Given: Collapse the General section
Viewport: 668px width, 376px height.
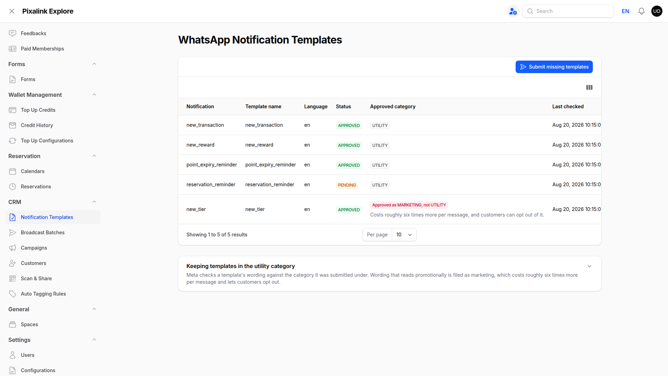Looking at the screenshot, I should pos(94,309).
